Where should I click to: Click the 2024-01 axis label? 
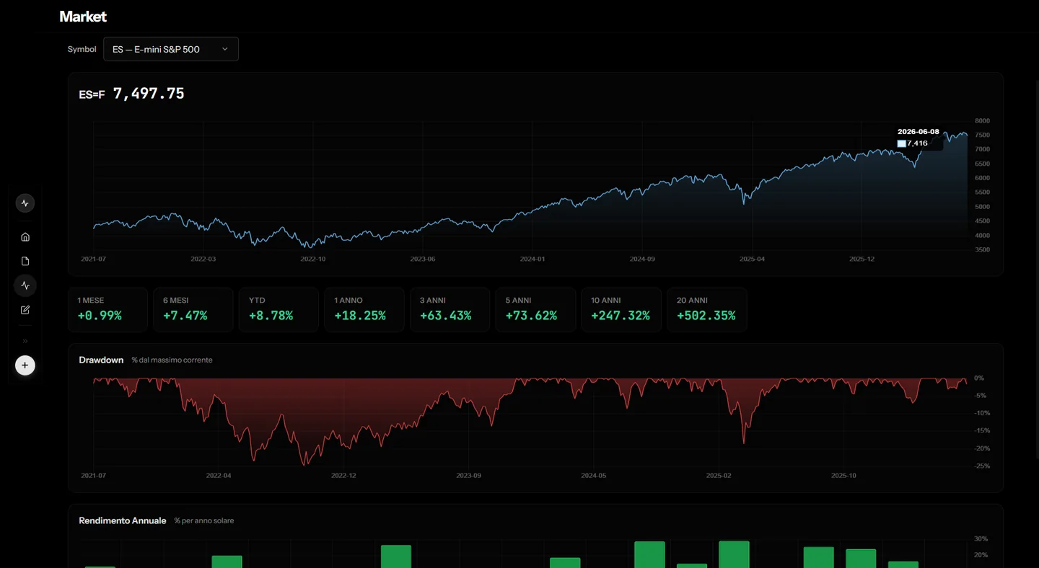[x=532, y=259]
